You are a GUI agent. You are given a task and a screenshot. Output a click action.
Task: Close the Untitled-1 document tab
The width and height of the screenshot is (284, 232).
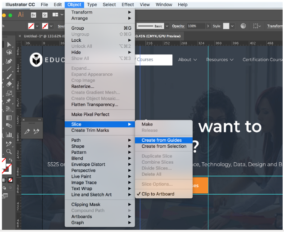(20, 36)
